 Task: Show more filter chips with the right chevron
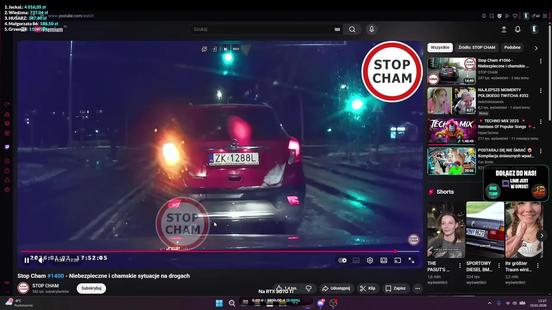(536, 48)
